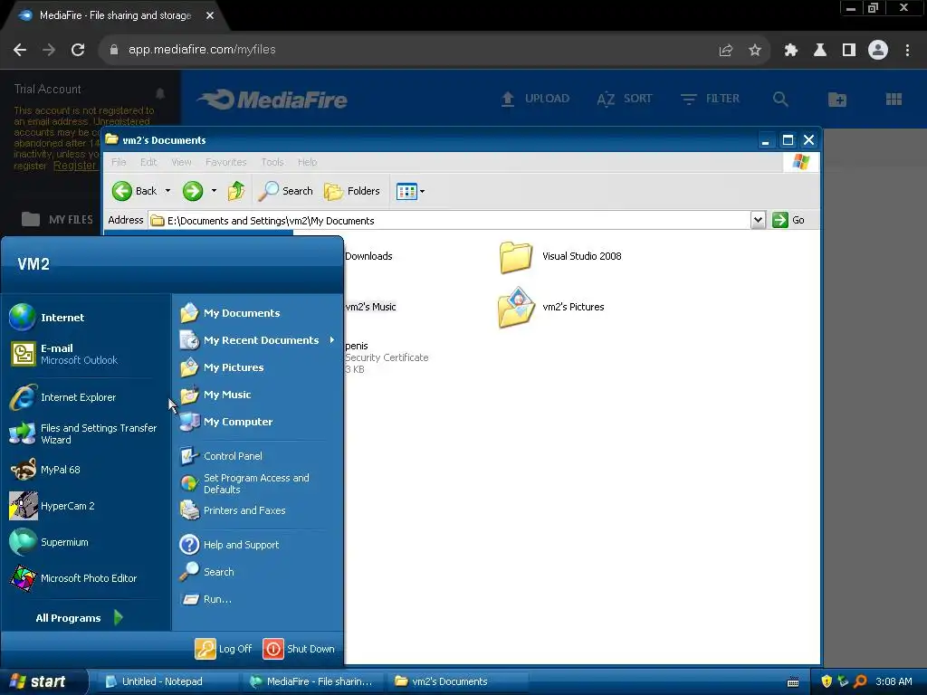
Task: Click MediaFire SORT button
Action: coord(625,99)
